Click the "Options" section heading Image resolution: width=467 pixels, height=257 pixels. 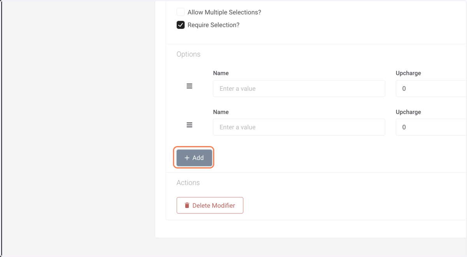188,54
